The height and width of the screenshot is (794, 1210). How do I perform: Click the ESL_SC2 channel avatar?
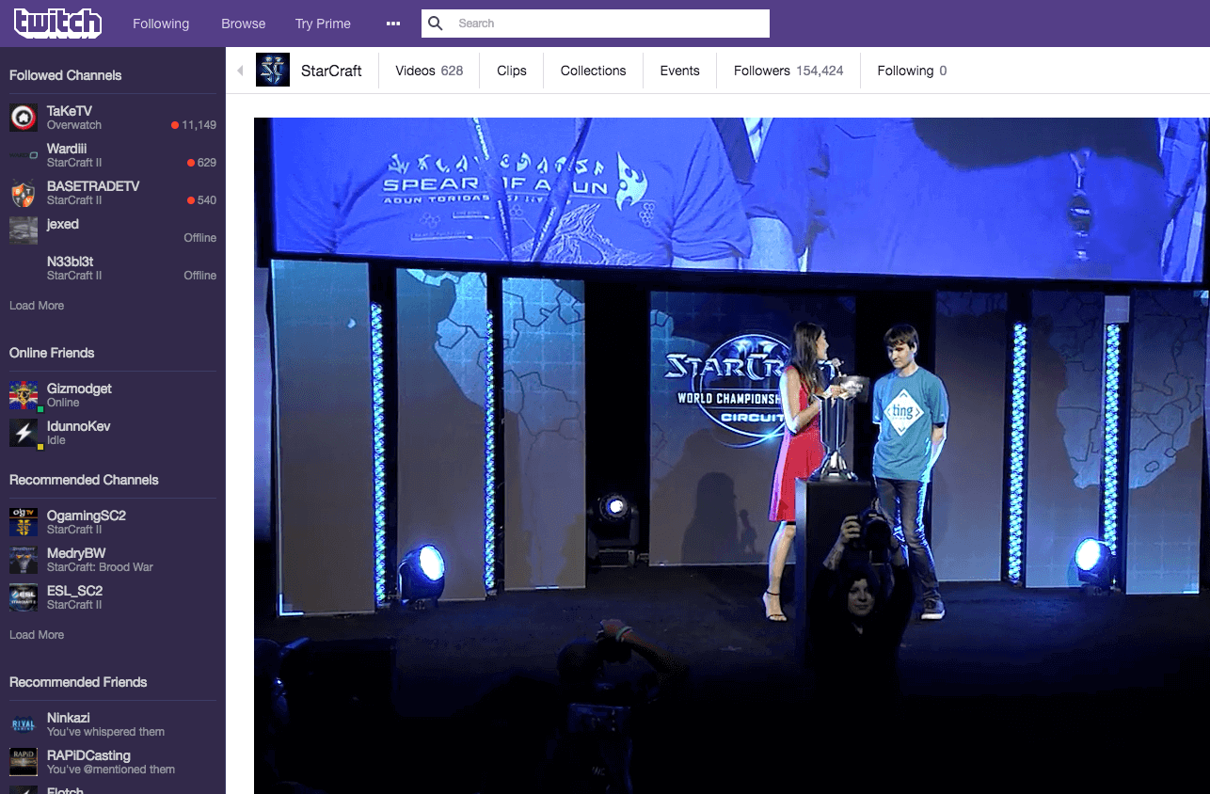pyautogui.click(x=24, y=597)
